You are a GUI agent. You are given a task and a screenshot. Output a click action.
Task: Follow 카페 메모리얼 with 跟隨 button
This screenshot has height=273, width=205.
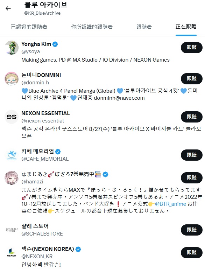pos(192,155)
